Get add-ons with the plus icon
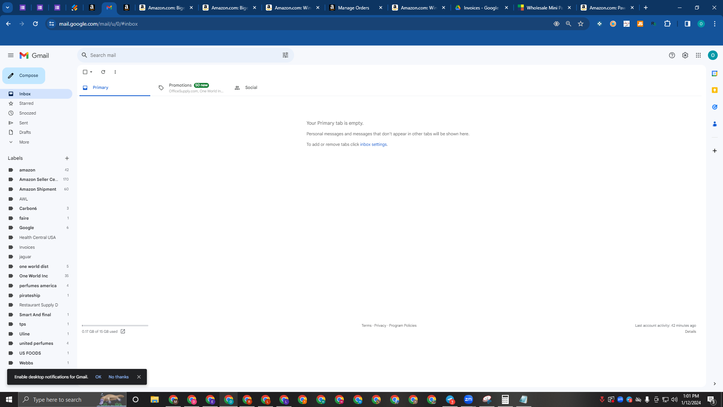 (714, 151)
